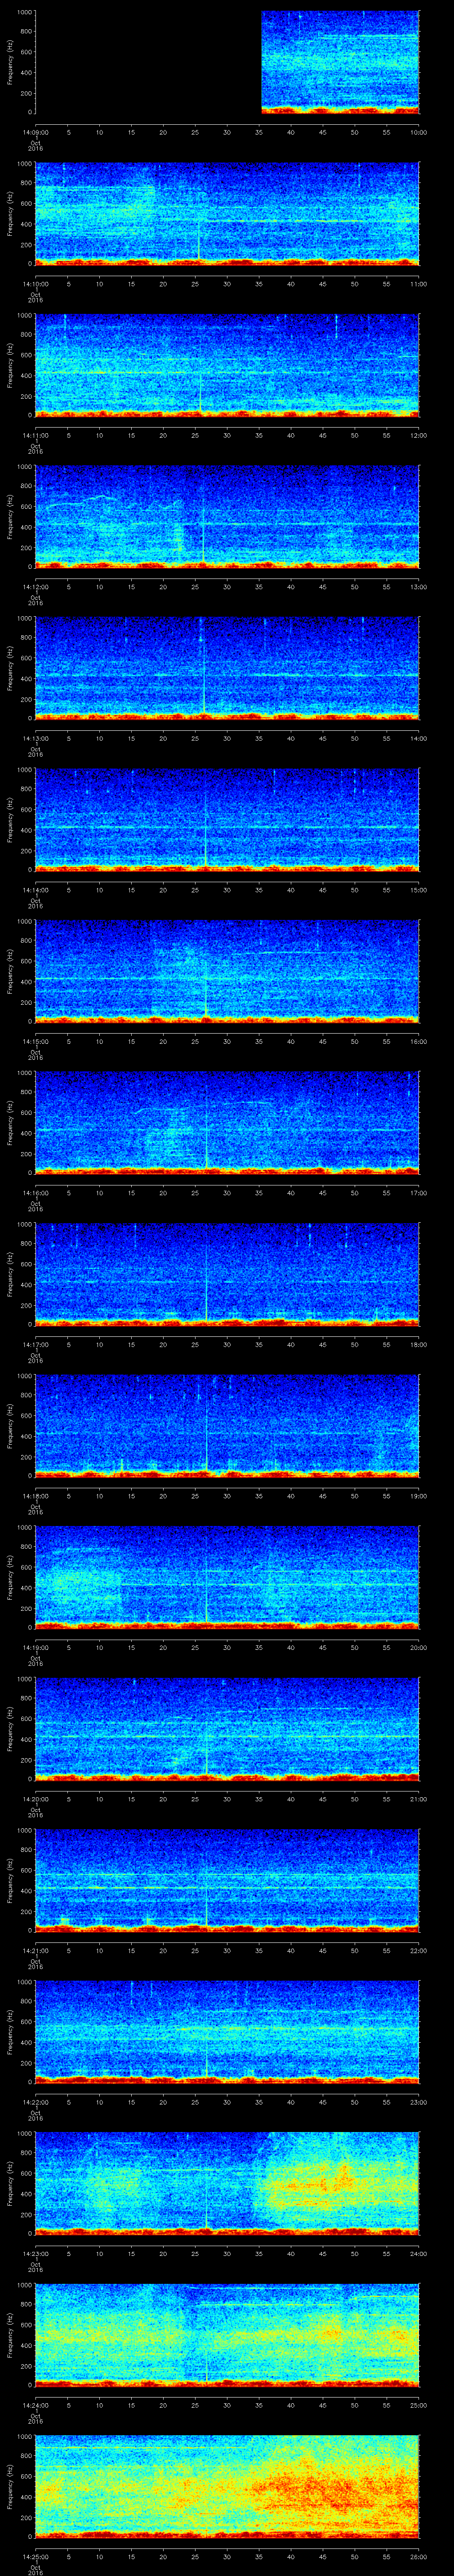
Task: Click the '14:21:00' time axis label
Action: (35, 1950)
